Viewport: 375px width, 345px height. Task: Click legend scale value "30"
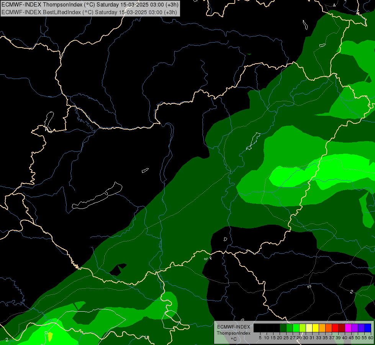(x=306, y=338)
